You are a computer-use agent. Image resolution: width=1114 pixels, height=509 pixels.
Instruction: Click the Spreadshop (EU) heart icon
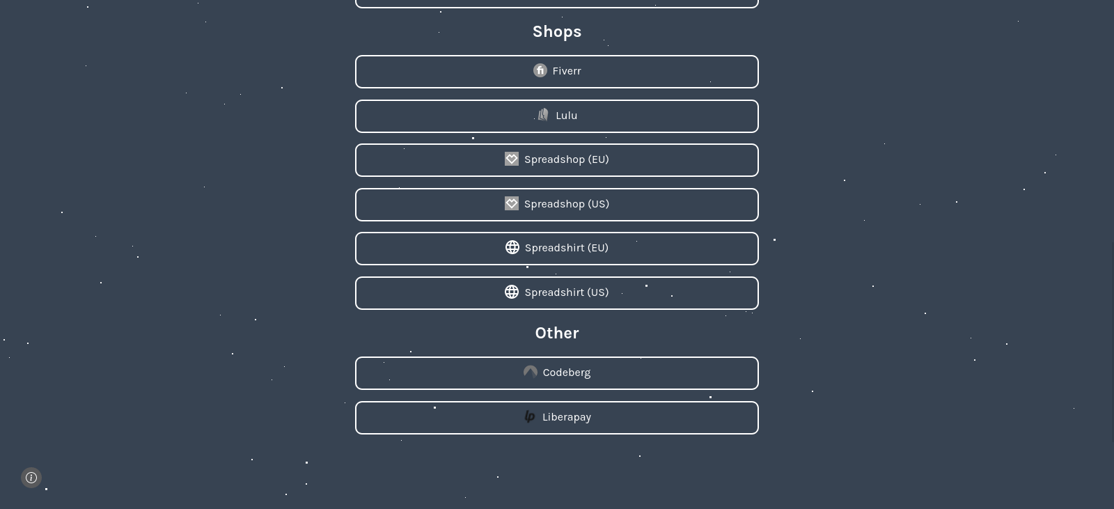tap(512, 159)
